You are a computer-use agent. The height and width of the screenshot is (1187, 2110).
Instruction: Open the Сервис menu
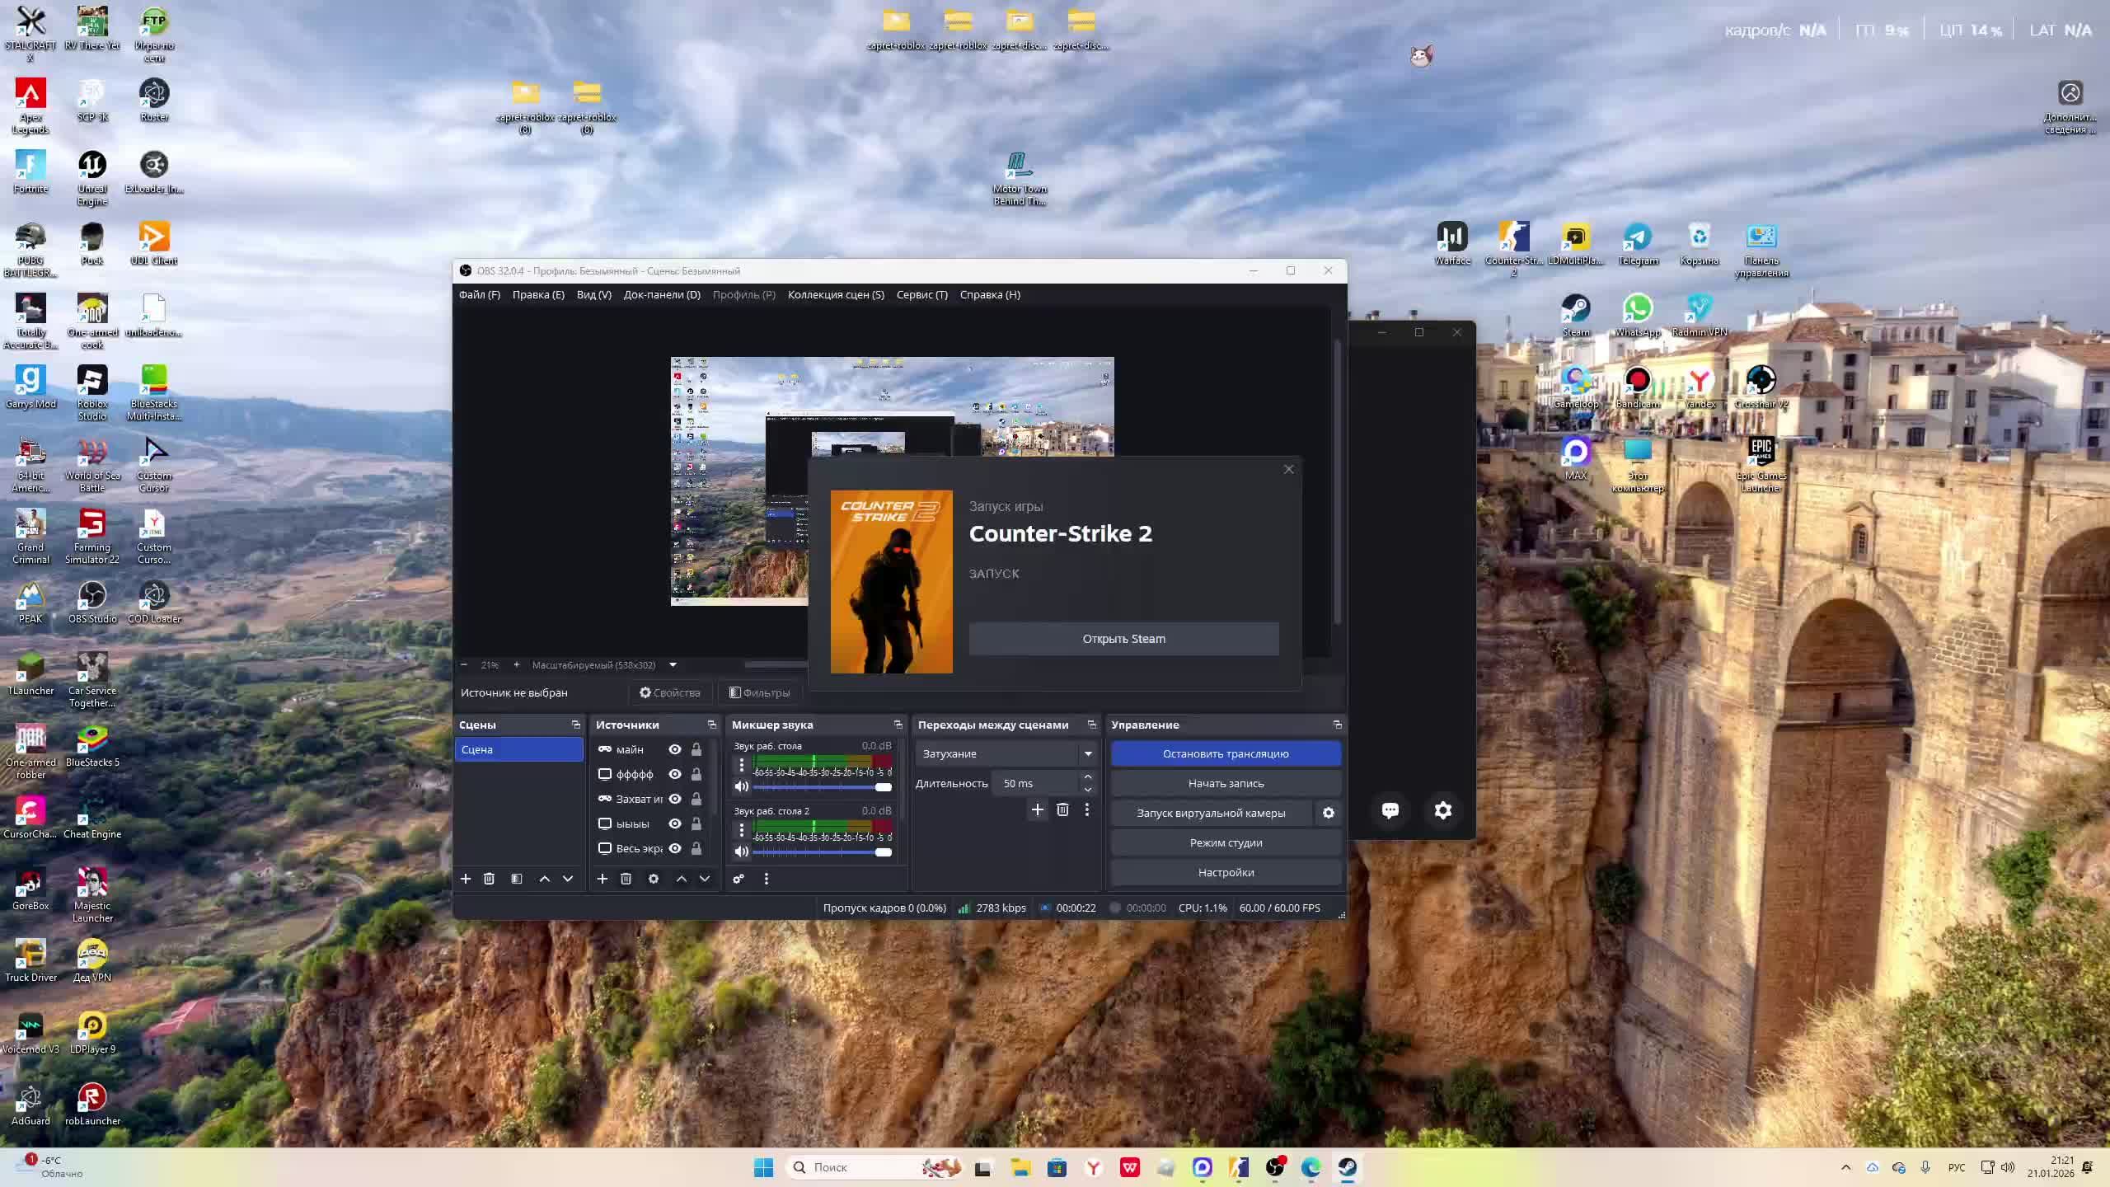point(921,294)
